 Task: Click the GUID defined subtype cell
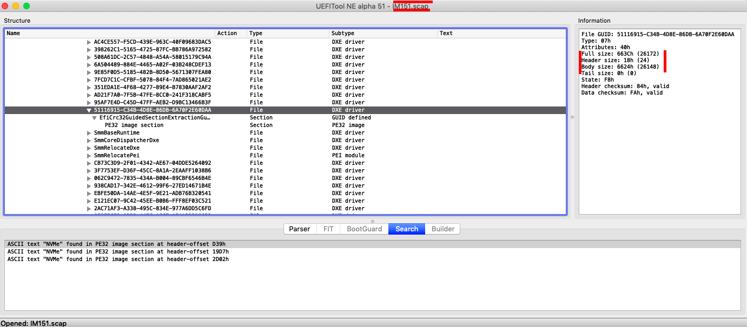(351, 117)
